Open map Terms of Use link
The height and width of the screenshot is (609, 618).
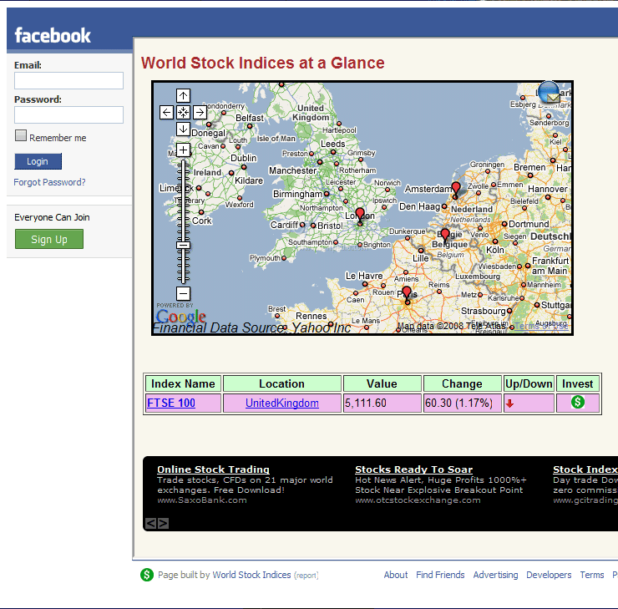point(541,326)
